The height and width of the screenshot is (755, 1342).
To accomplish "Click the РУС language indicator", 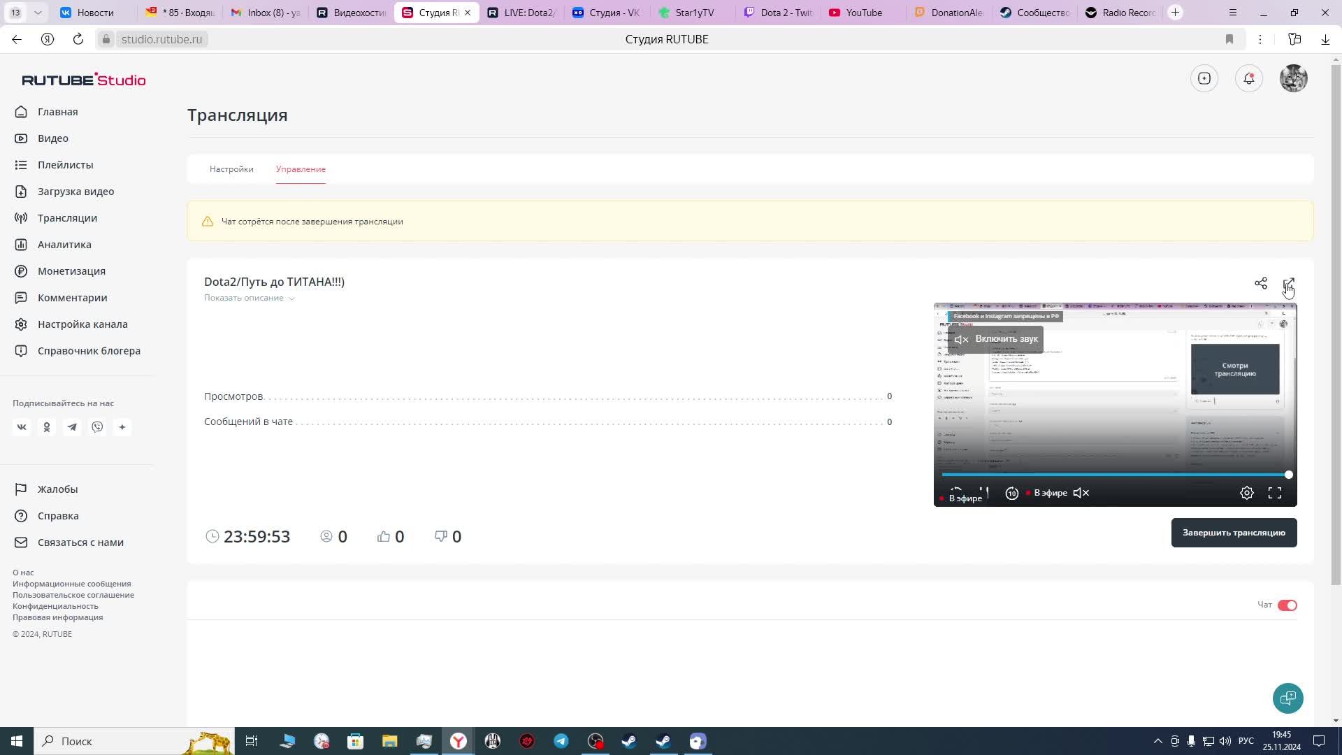I will coord(1246,741).
